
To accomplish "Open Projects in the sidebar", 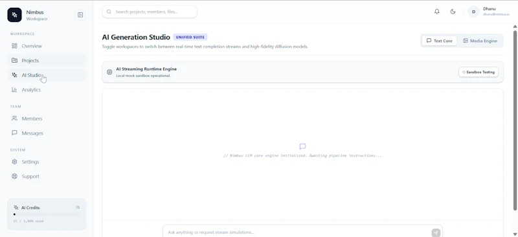I will click(46, 60).
